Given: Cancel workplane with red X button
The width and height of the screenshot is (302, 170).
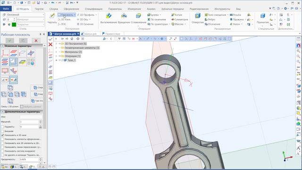Looking at the screenshot, I should [x=36, y=41].
